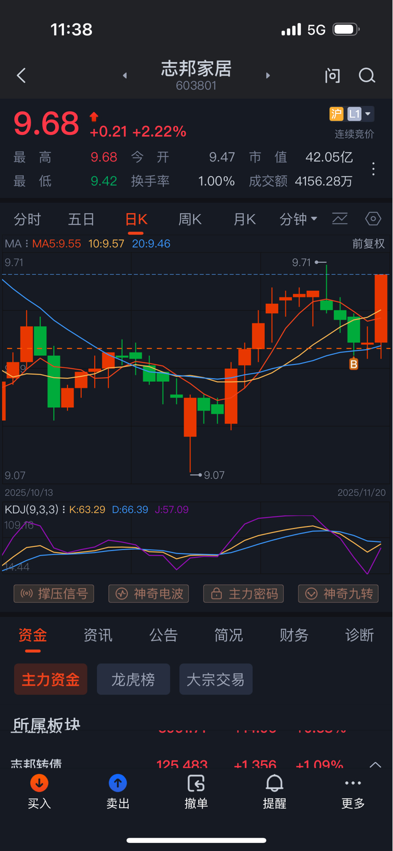Tap the back arrow icon
Image resolution: width=393 pixels, height=851 pixels.
click(x=21, y=76)
